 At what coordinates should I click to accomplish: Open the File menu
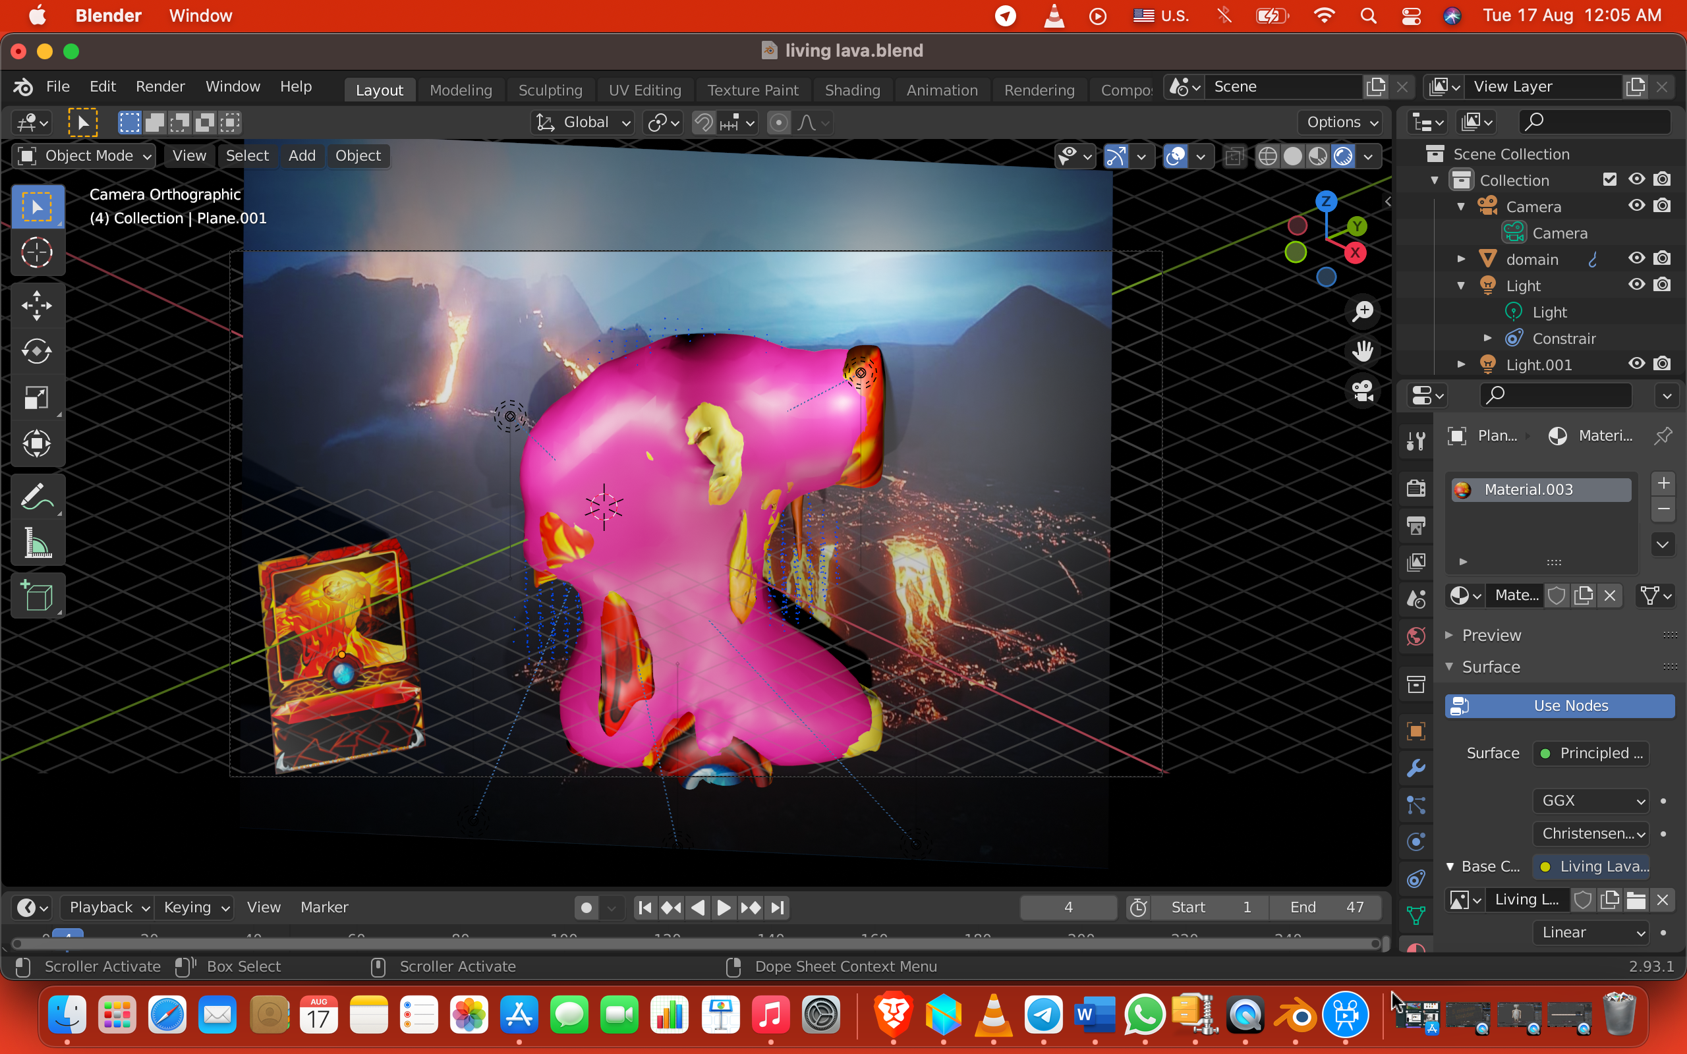click(x=58, y=86)
